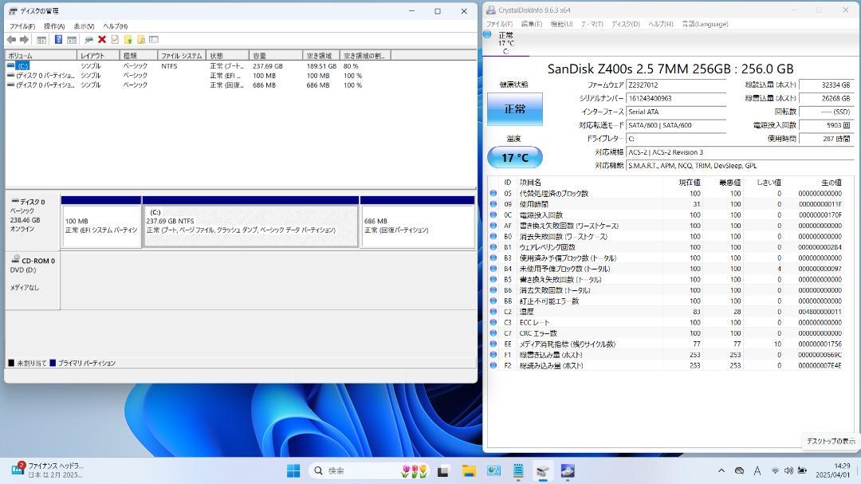
Task: Click the red X delete icon in toolbar
Action: point(102,40)
